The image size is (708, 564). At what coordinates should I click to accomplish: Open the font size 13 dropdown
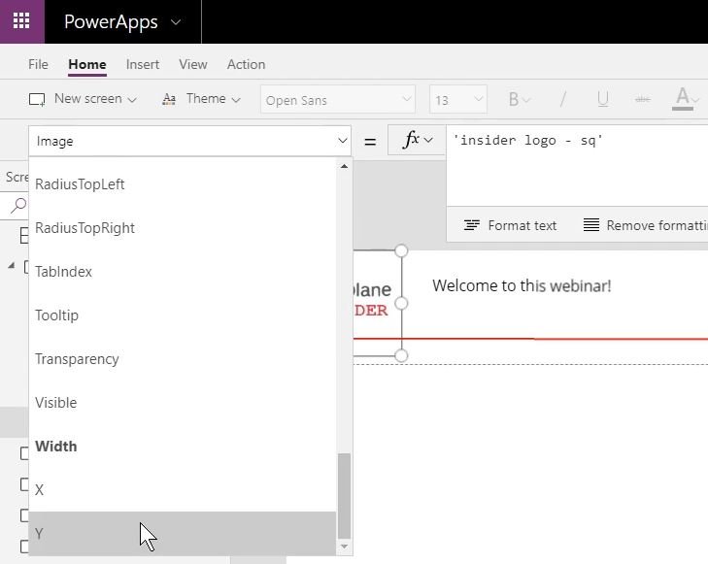point(457,100)
